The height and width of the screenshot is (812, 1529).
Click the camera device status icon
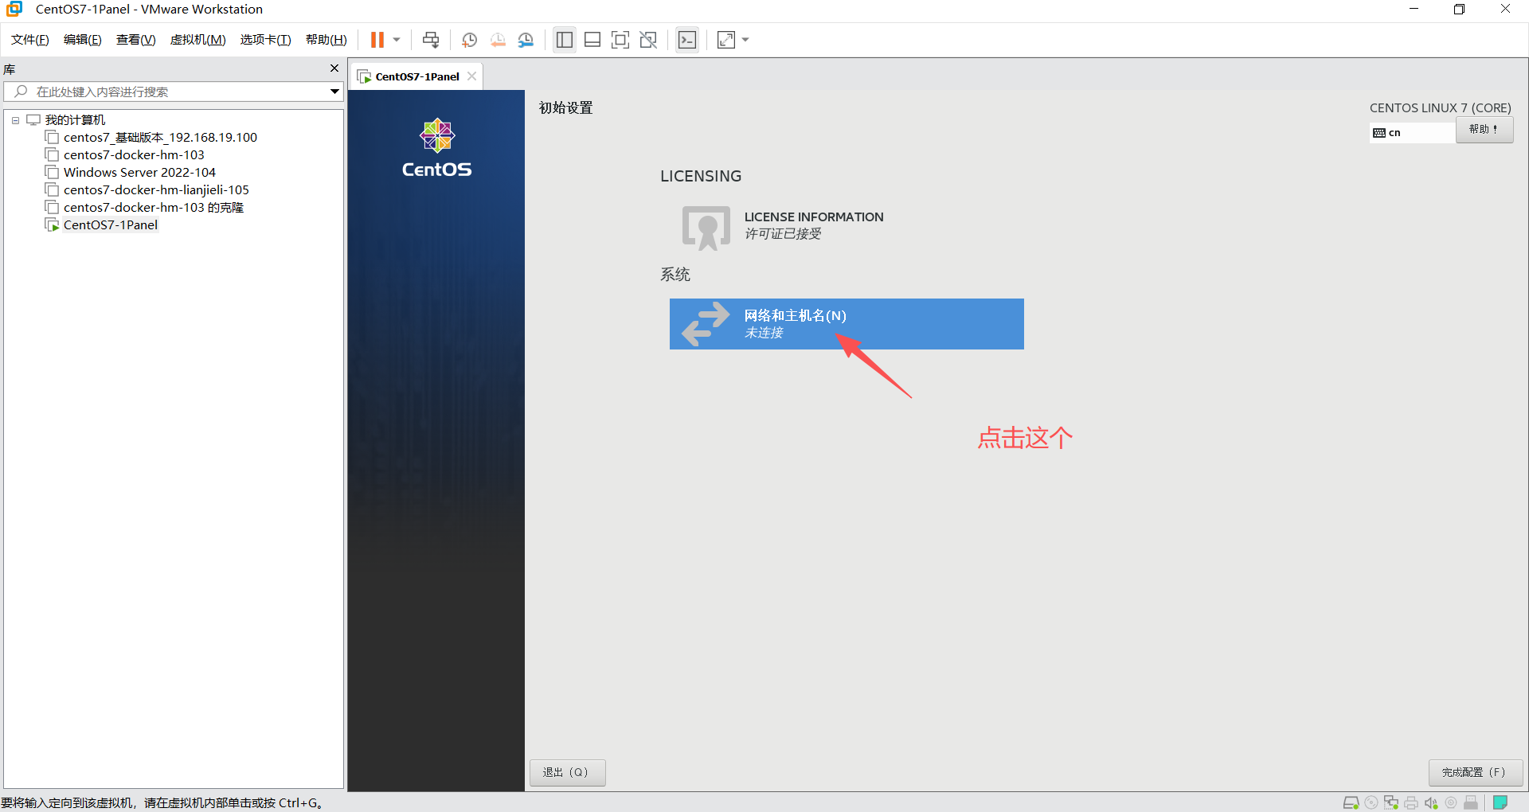[1451, 802]
